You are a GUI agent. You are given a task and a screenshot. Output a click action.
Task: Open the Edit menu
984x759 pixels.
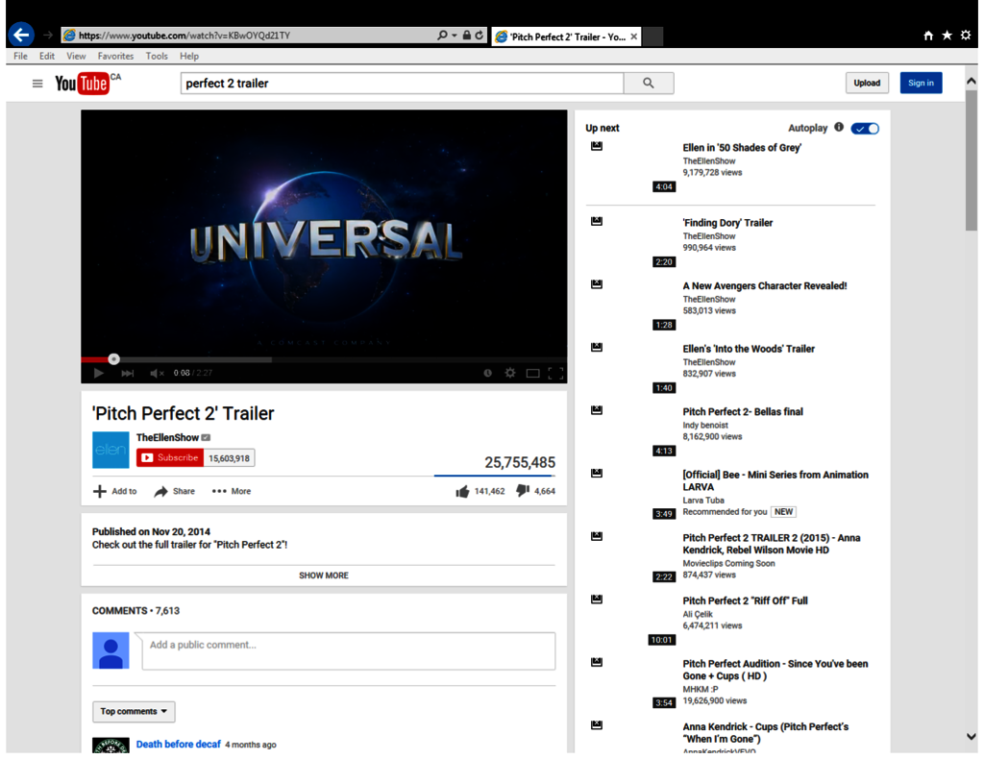(x=47, y=56)
